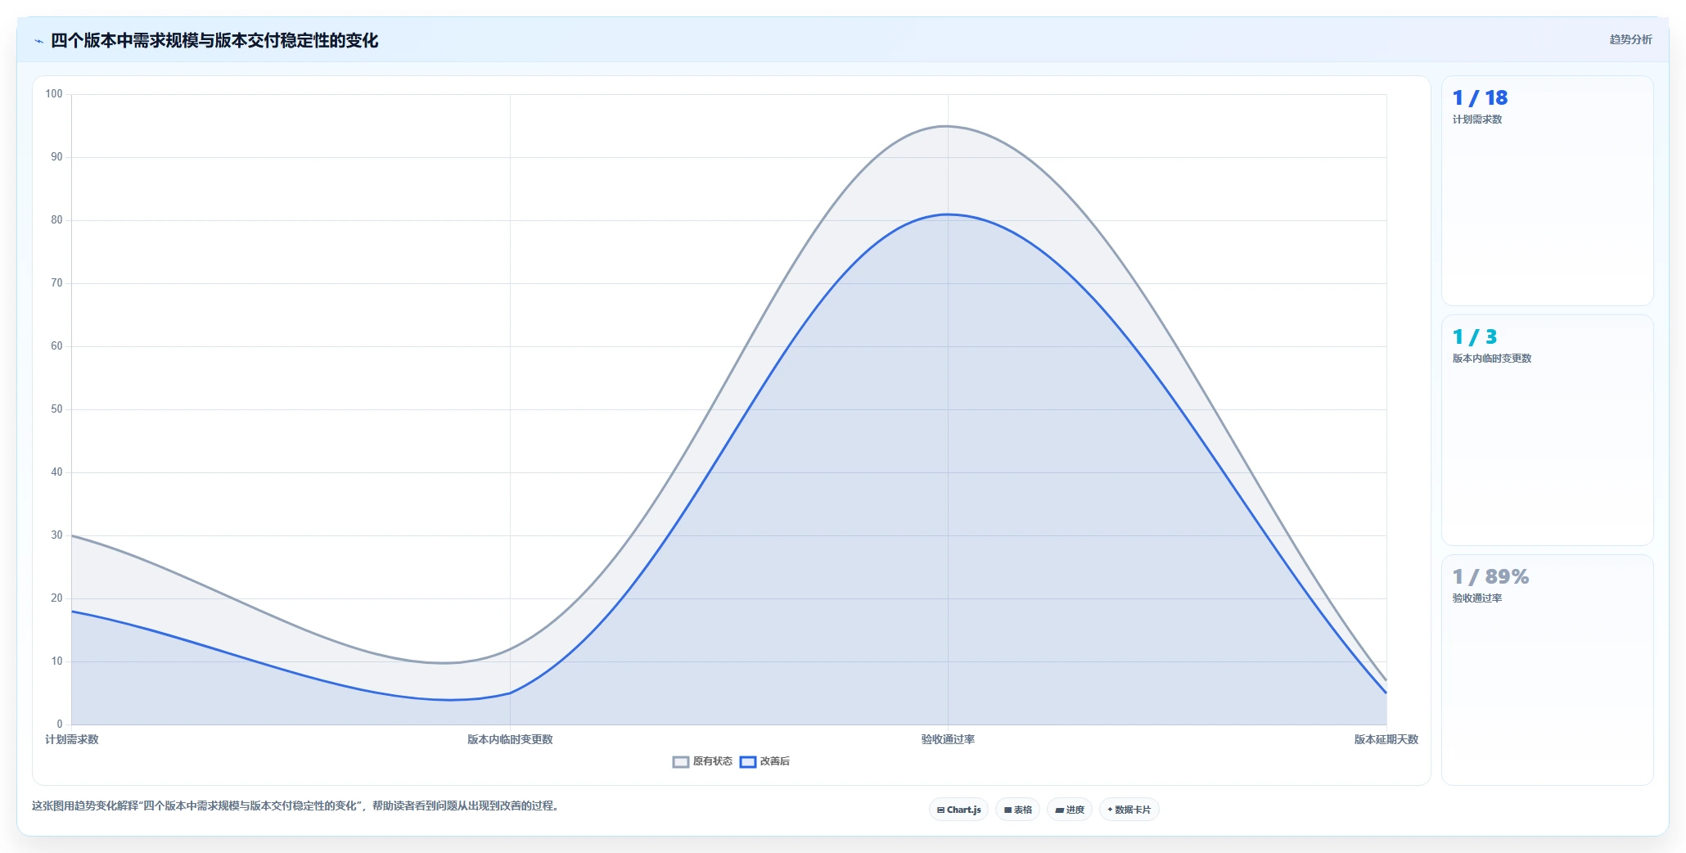Click the chart title 四个版本中需求规模与版本交付稳定性的变化

[214, 41]
